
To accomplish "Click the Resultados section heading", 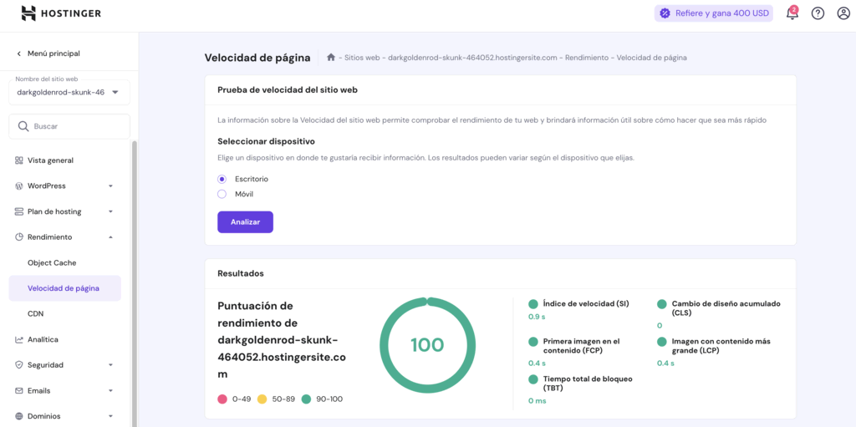I will 241,273.
